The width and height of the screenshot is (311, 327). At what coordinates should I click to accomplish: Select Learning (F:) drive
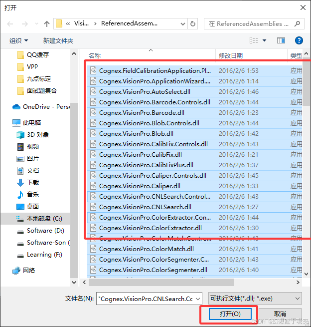(x=39, y=255)
